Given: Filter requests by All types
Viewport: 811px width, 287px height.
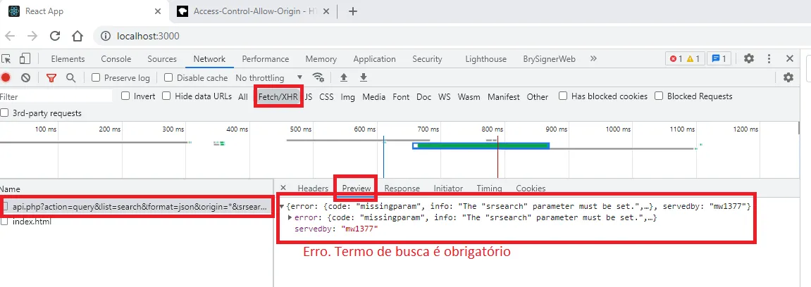Looking at the screenshot, I should 243,96.
